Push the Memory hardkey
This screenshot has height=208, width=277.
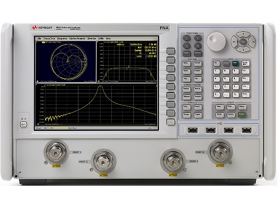187,97
